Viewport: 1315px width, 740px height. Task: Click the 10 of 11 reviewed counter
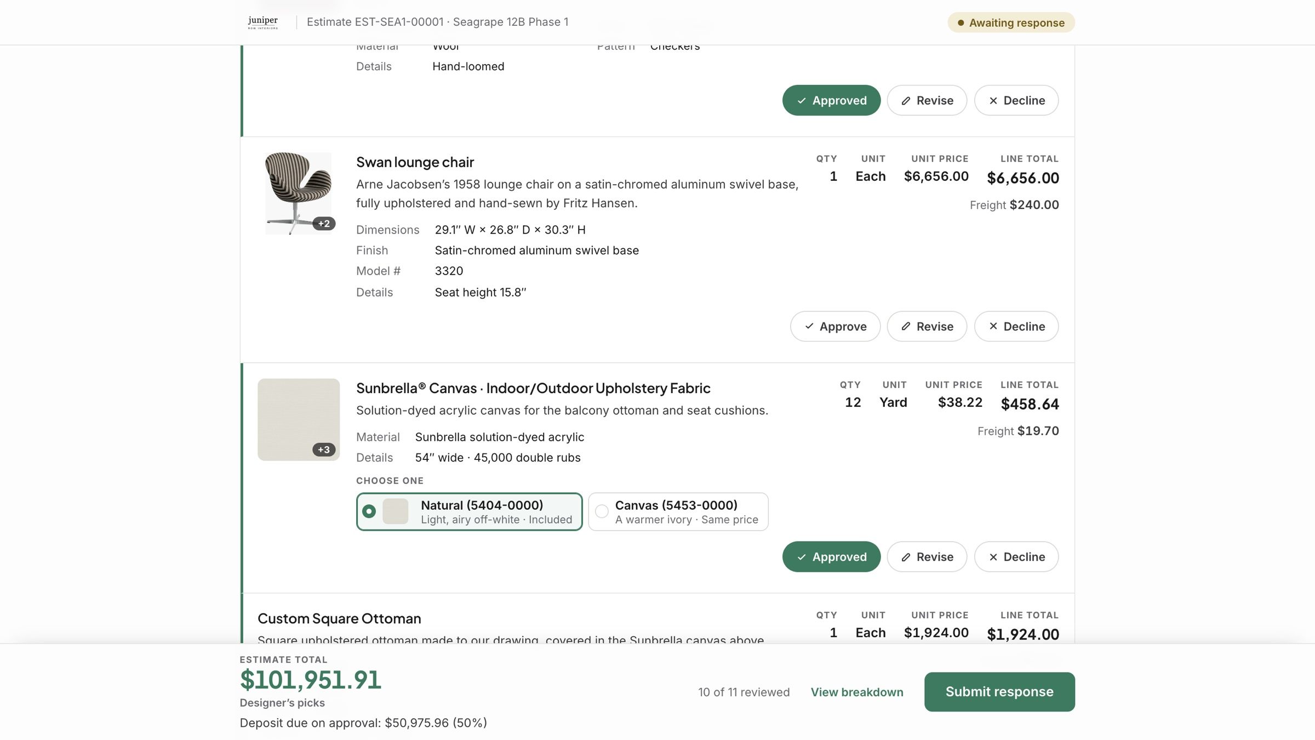point(744,692)
